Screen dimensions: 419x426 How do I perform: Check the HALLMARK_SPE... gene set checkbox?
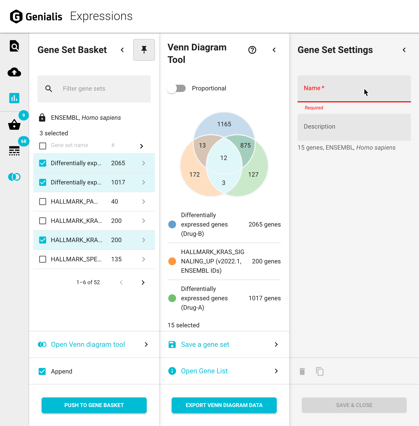pyautogui.click(x=43, y=259)
